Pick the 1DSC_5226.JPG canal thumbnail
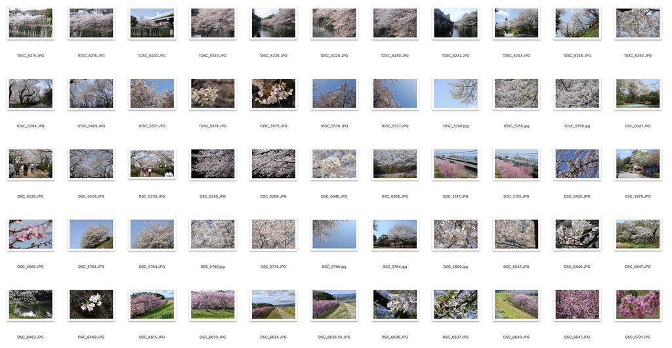The height and width of the screenshot is (348, 672). (x=274, y=23)
